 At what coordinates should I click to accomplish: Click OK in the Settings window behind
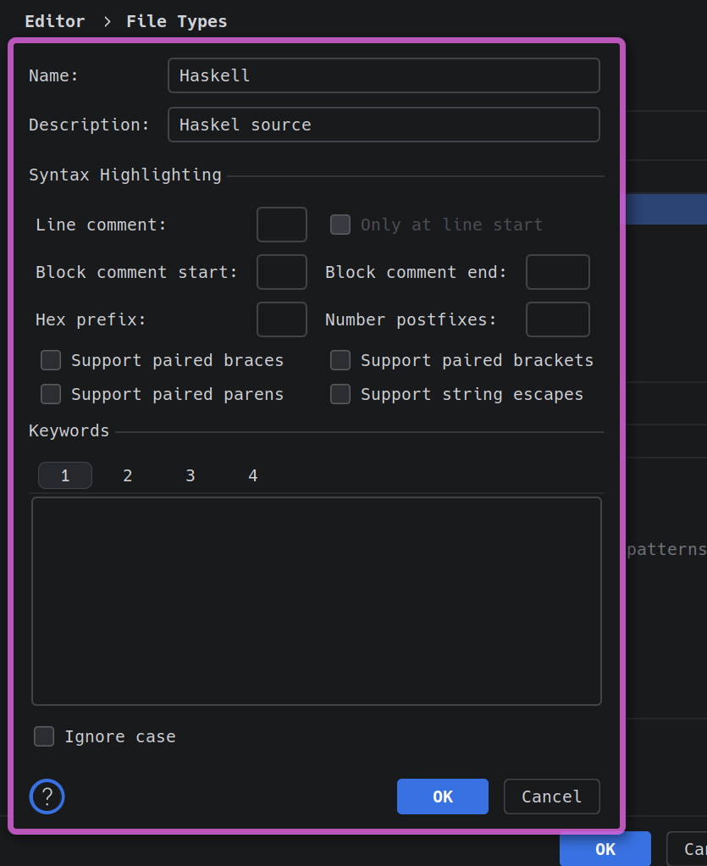coord(605,849)
